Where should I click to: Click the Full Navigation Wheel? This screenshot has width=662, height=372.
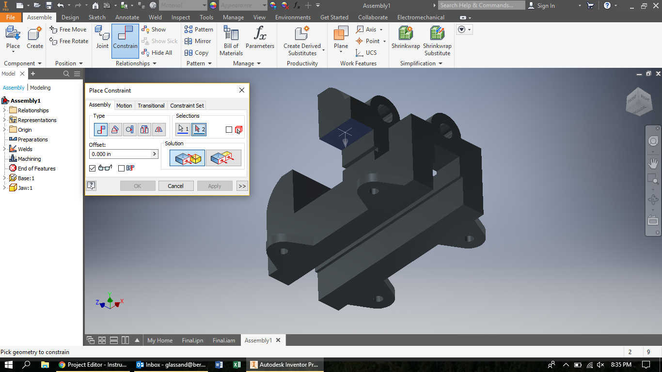pyautogui.click(x=653, y=141)
